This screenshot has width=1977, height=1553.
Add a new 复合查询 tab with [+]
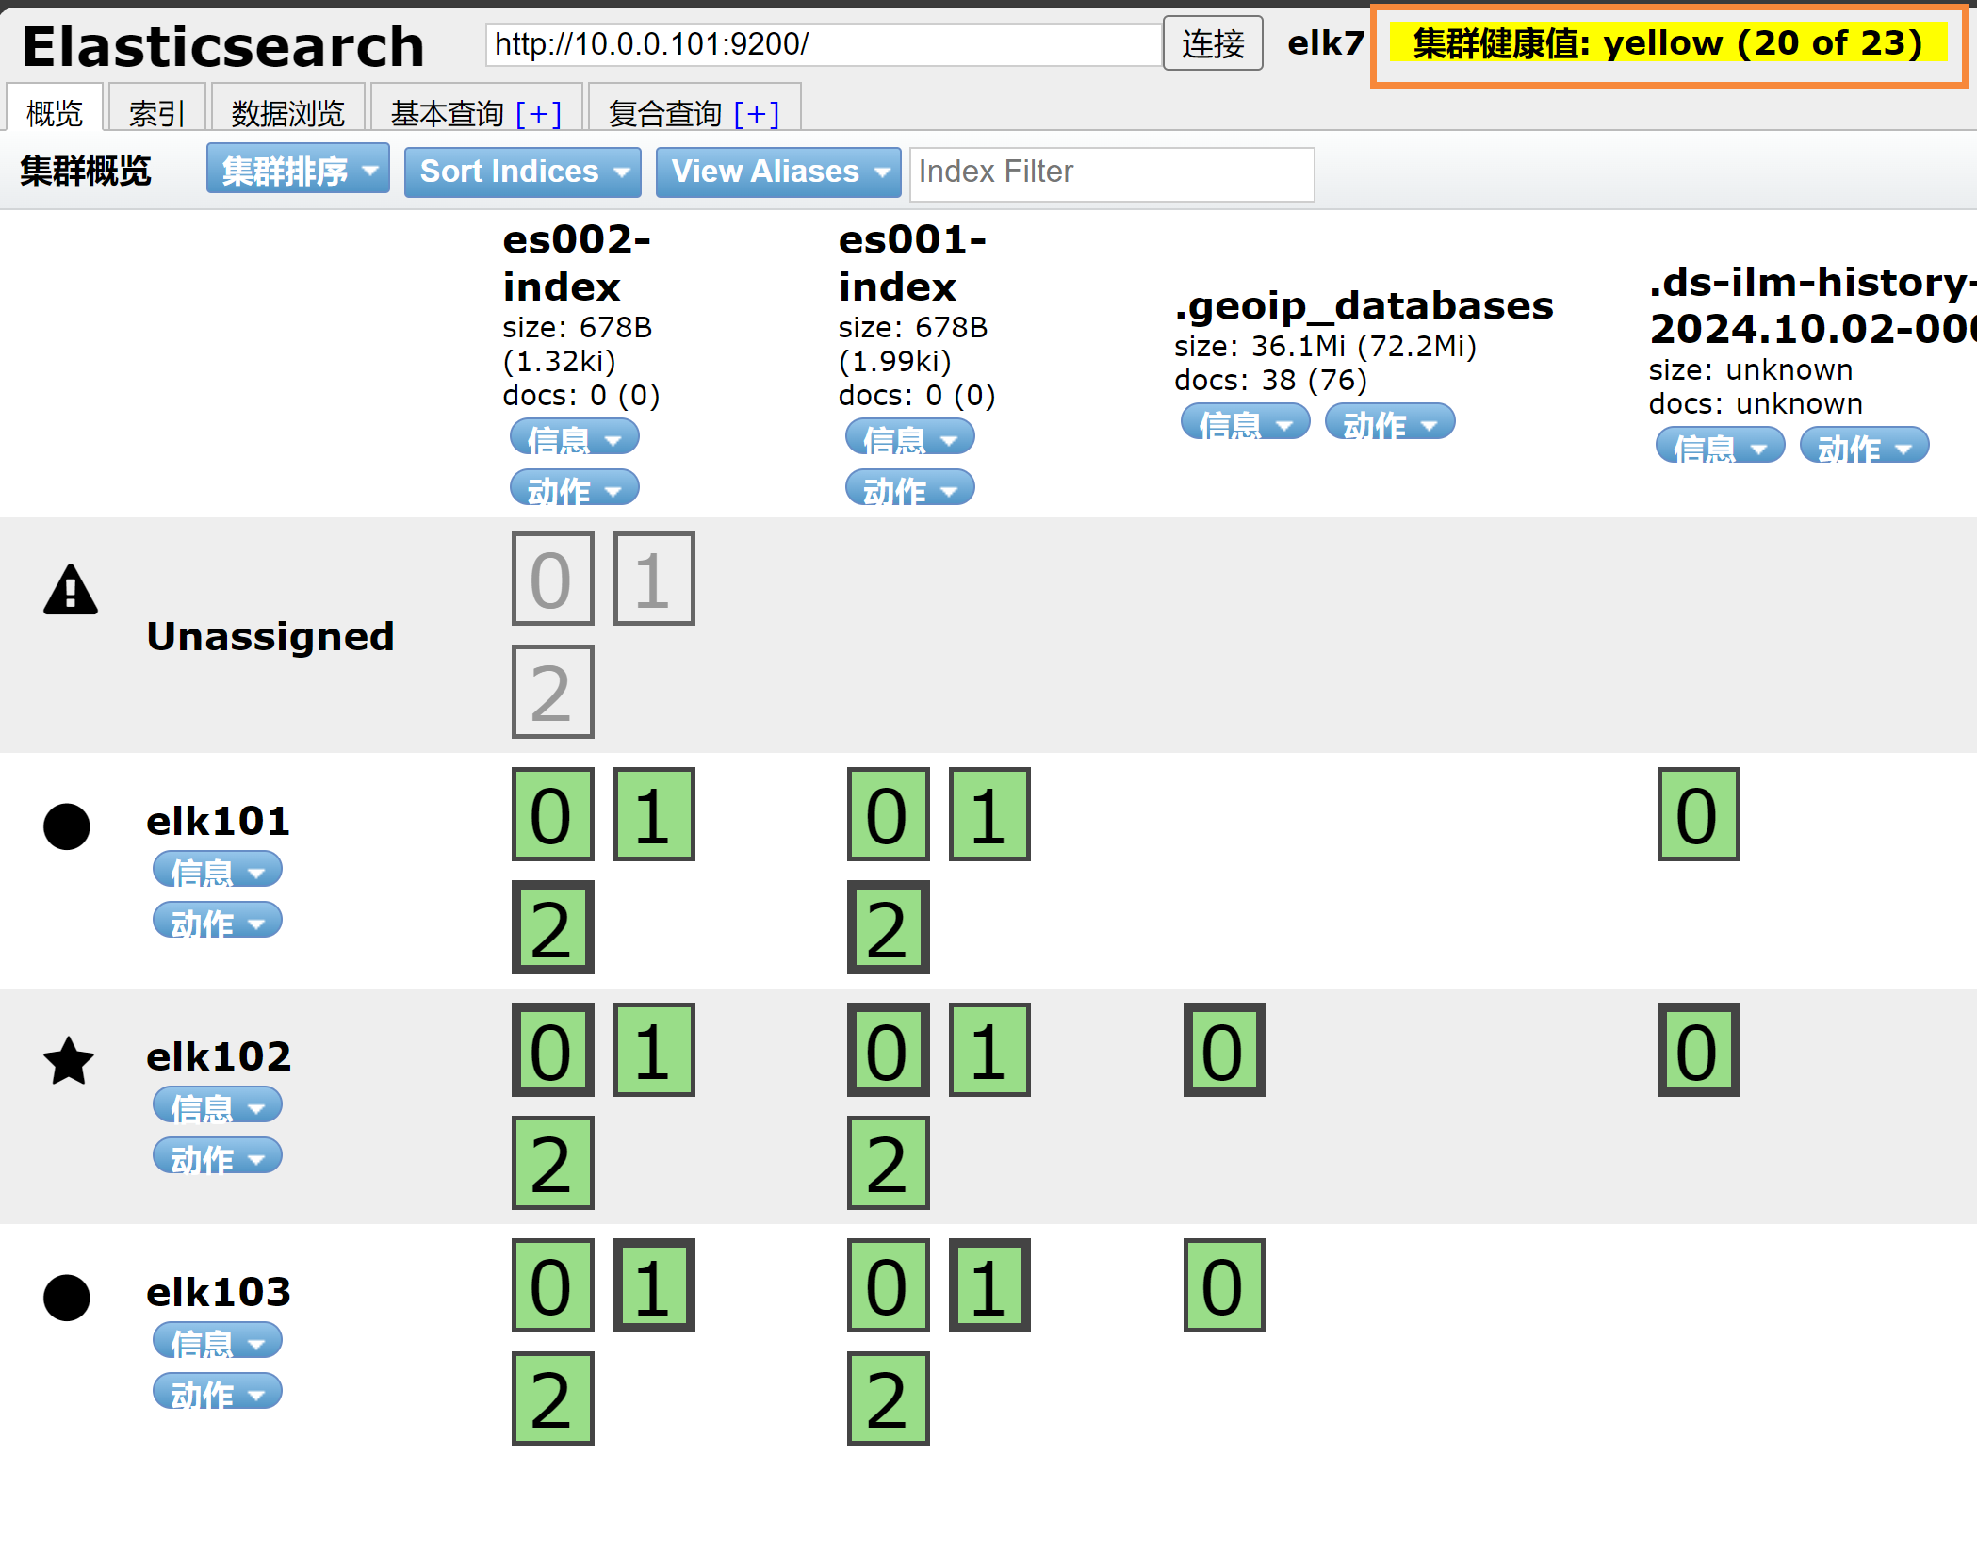pos(757,113)
